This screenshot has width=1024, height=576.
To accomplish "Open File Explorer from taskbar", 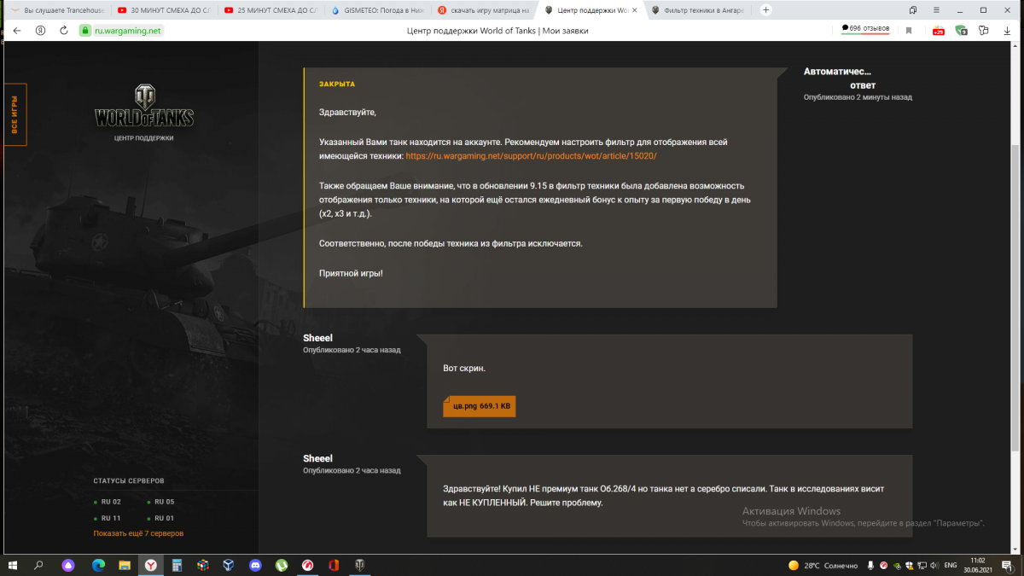I will tap(125, 565).
